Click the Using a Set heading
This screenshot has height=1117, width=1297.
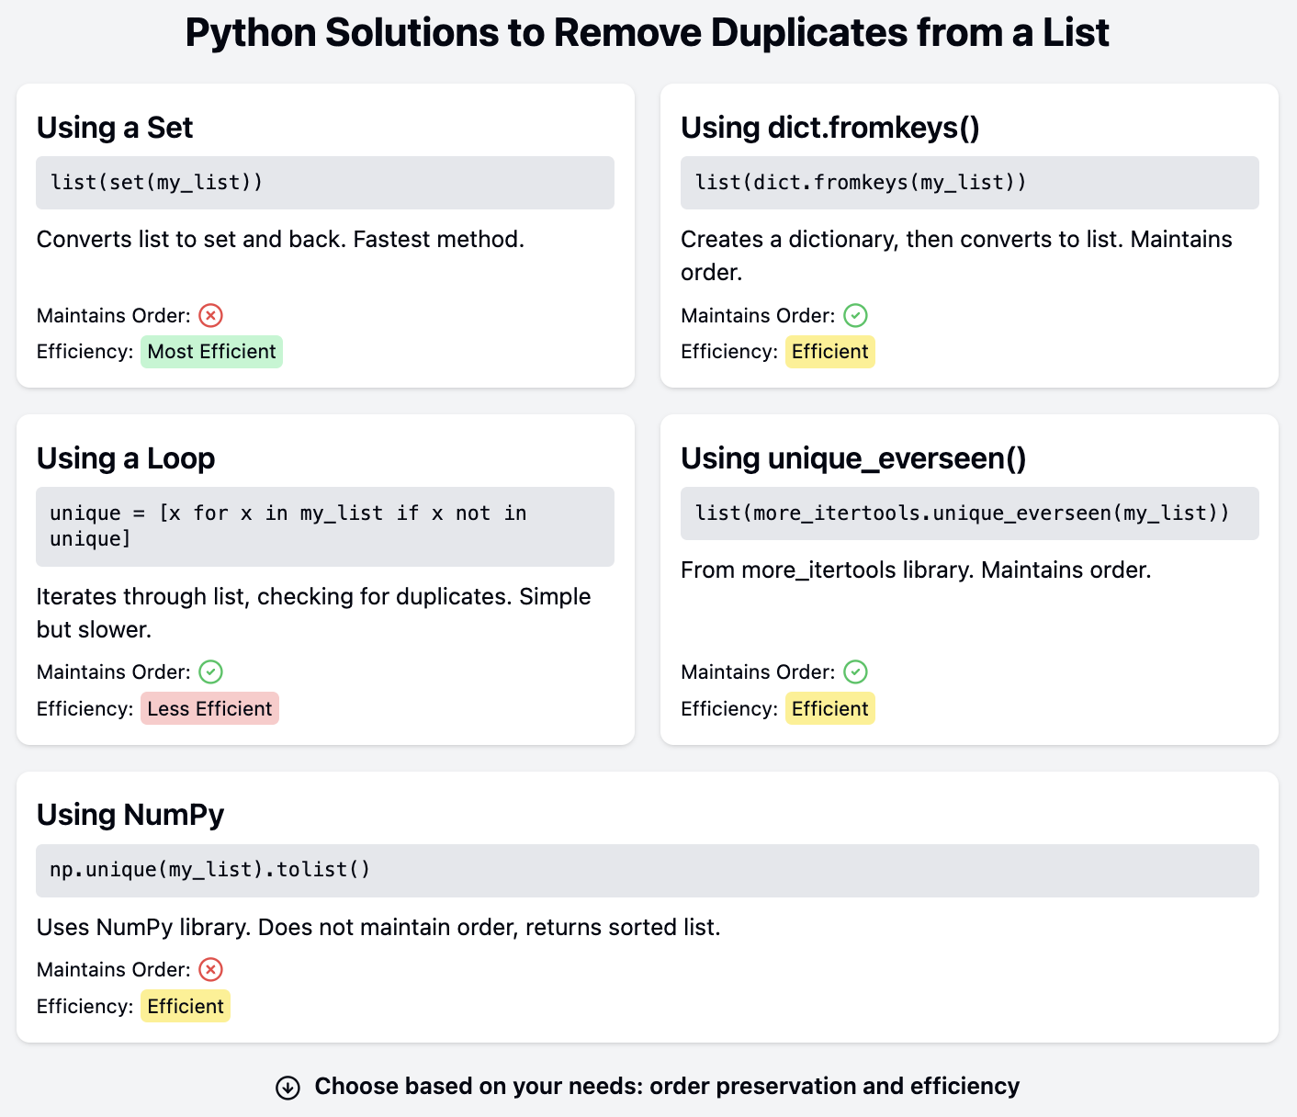coord(115,128)
